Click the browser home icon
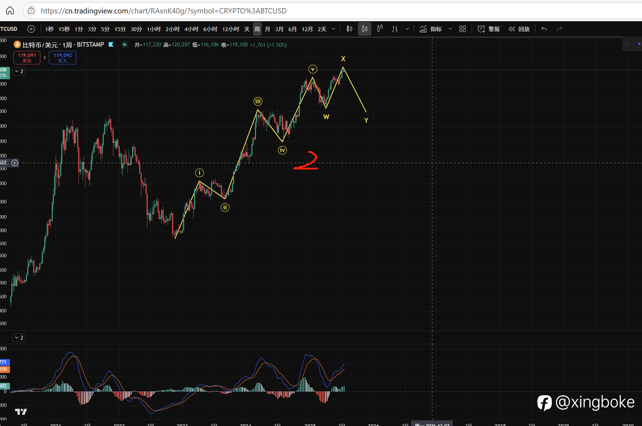Image resolution: width=642 pixels, height=426 pixels. pyautogui.click(x=10, y=11)
